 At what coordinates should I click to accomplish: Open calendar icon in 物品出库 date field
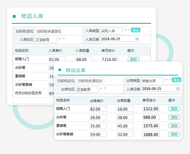(x=178, y=89)
